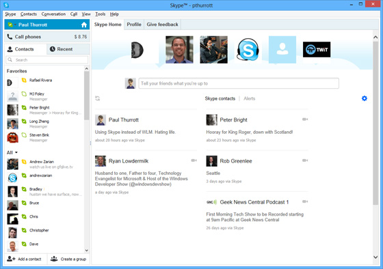Screen dimensions: 383x269
Task: Click the main pane scroll down arrow
Action: 375,257
